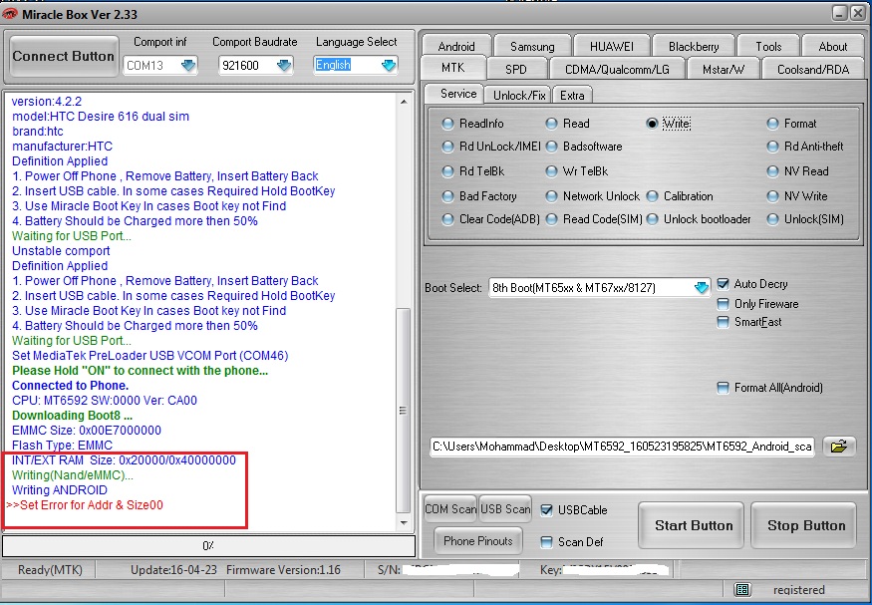872x605 pixels.
Task: Switch to the Samsung tab
Action: (x=532, y=46)
